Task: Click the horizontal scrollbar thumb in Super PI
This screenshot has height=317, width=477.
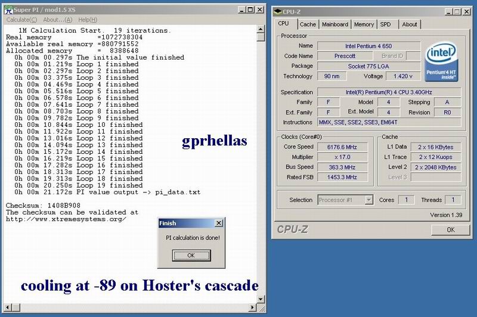Action: click(16, 307)
